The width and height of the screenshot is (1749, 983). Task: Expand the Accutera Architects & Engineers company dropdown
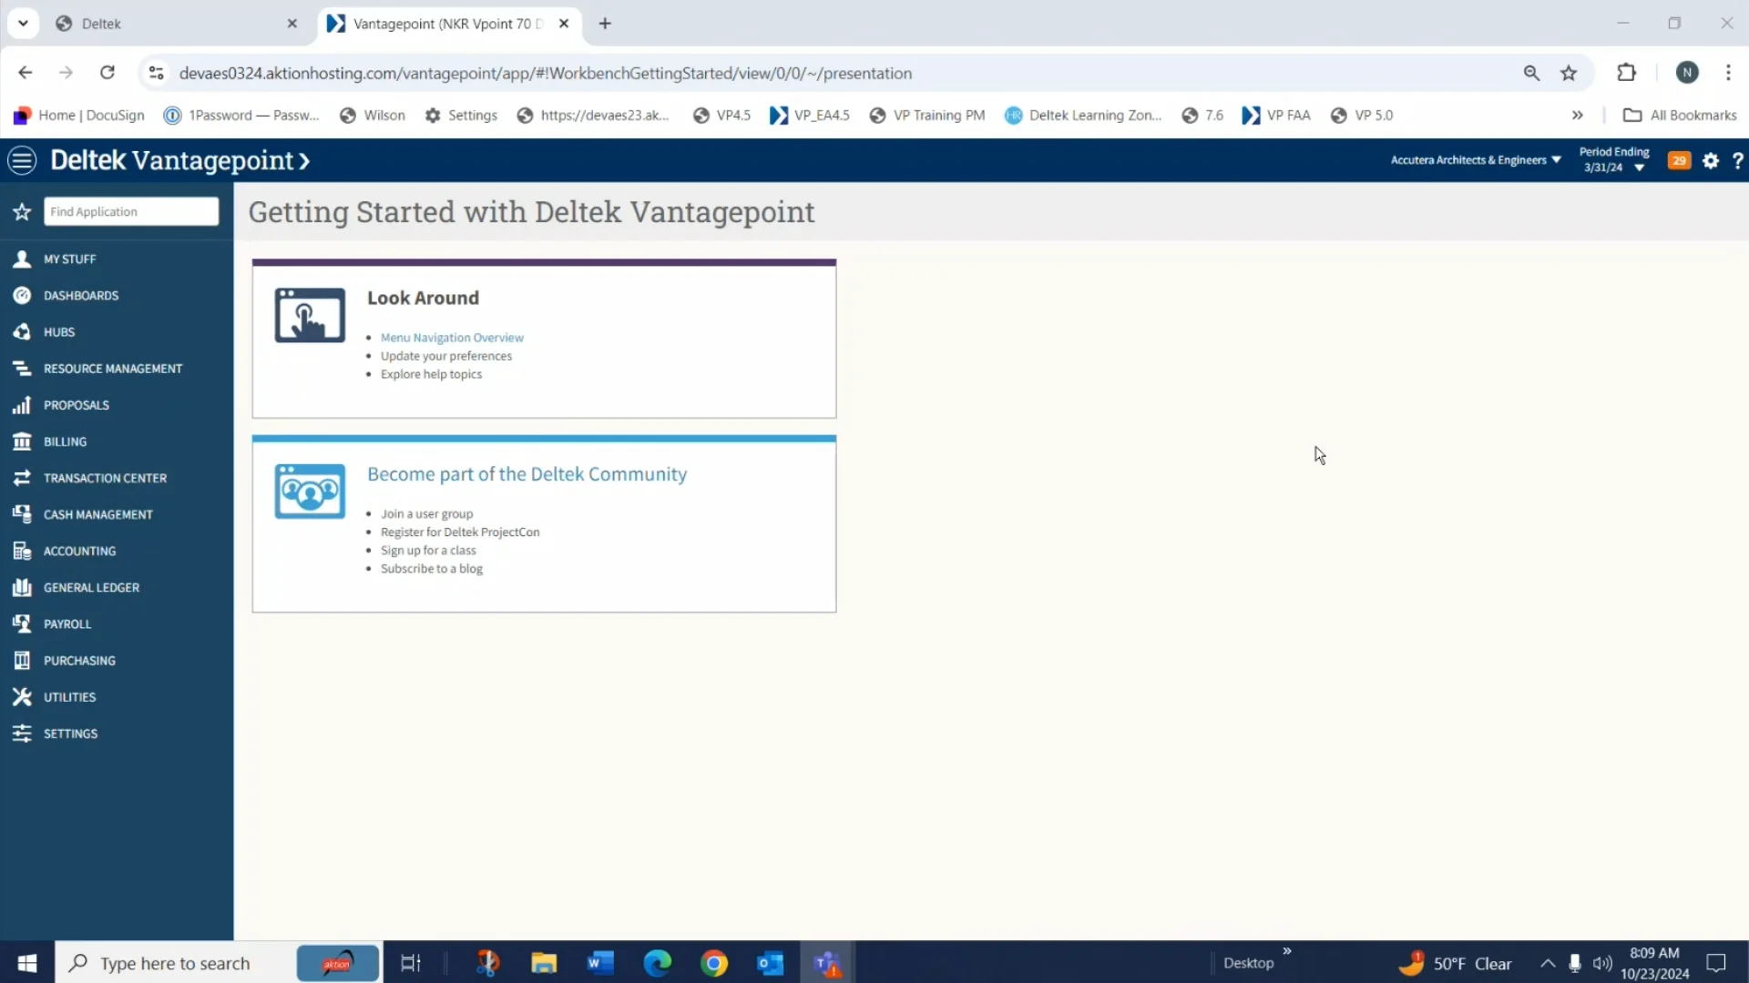1476,160
